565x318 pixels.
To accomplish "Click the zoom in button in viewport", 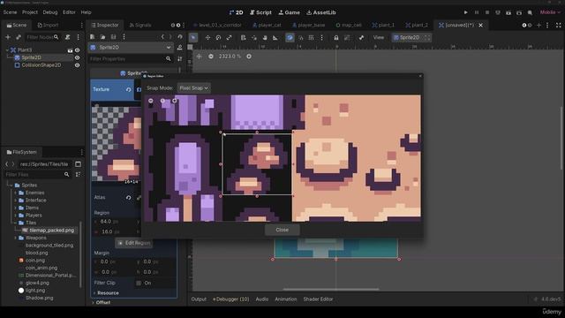I will pyautogui.click(x=249, y=57).
